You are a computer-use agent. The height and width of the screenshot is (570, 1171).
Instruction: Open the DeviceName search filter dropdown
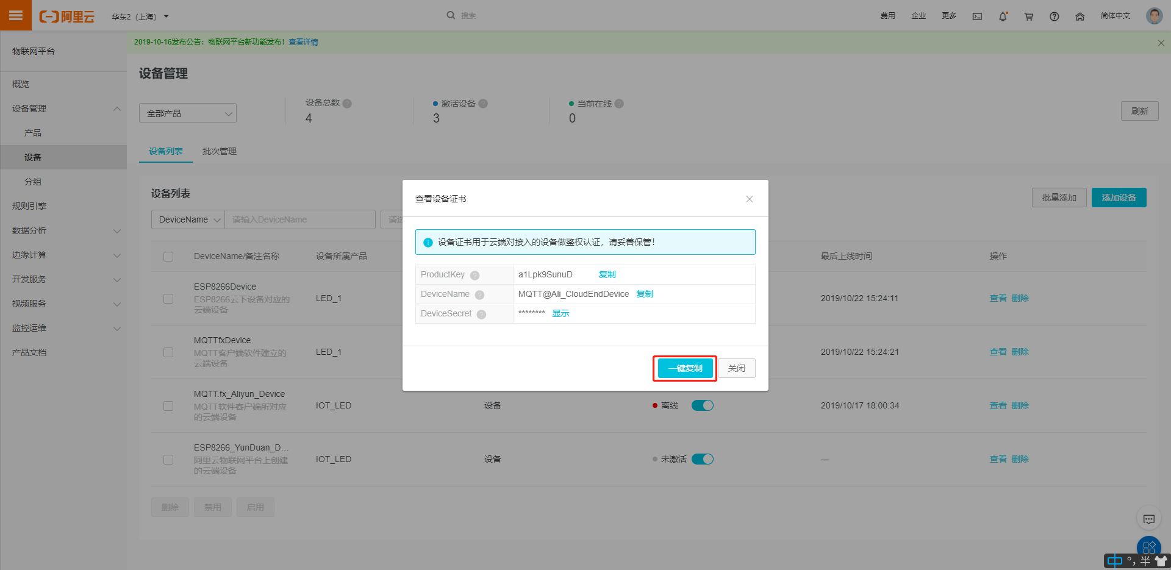[188, 219]
